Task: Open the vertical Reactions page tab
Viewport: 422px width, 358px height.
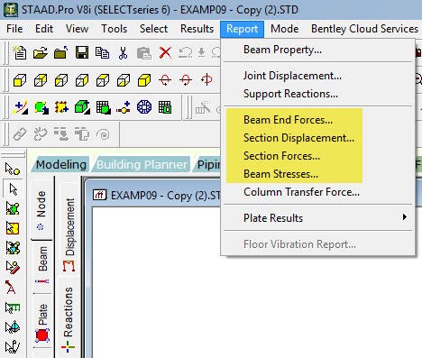Action: pyautogui.click(x=69, y=319)
